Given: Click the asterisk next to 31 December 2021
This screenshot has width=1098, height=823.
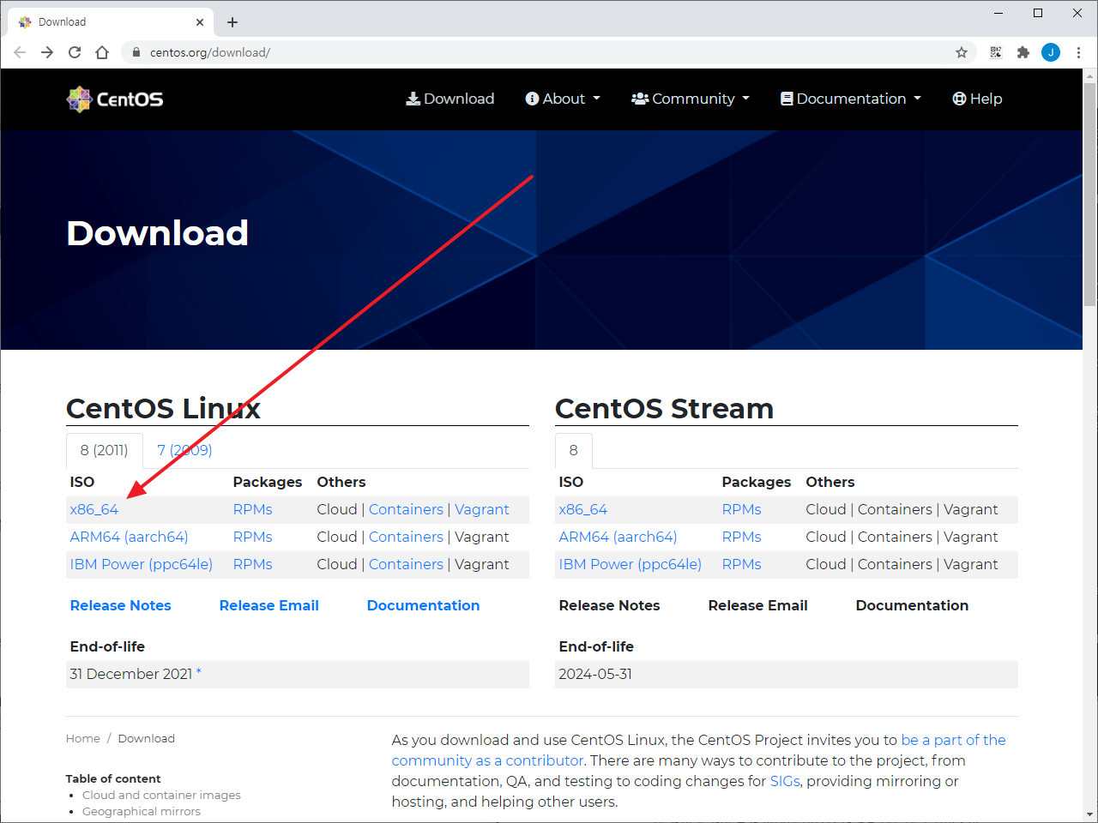Looking at the screenshot, I should (199, 672).
